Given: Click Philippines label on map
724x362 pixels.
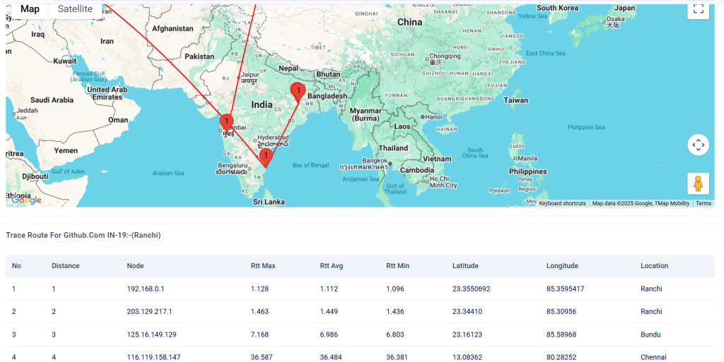Looking at the screenshot, I should [x=527, y=171].
